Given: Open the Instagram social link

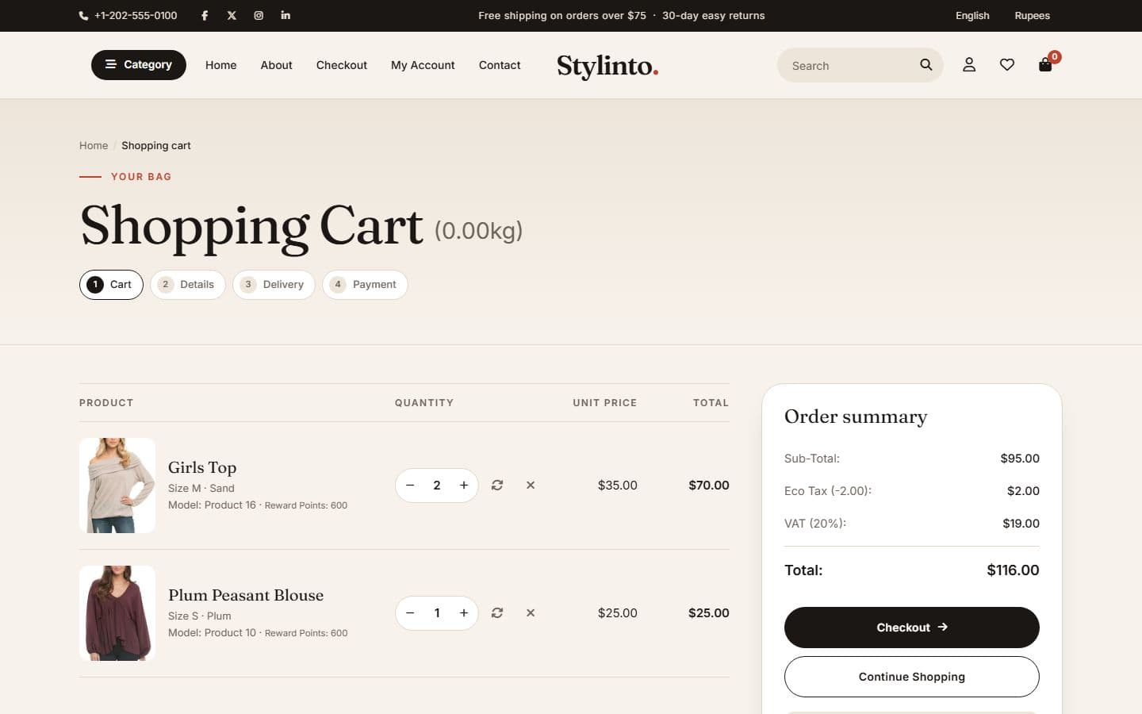Looking at the screenshot, I should pyautogui.click(x=259, y=15).
